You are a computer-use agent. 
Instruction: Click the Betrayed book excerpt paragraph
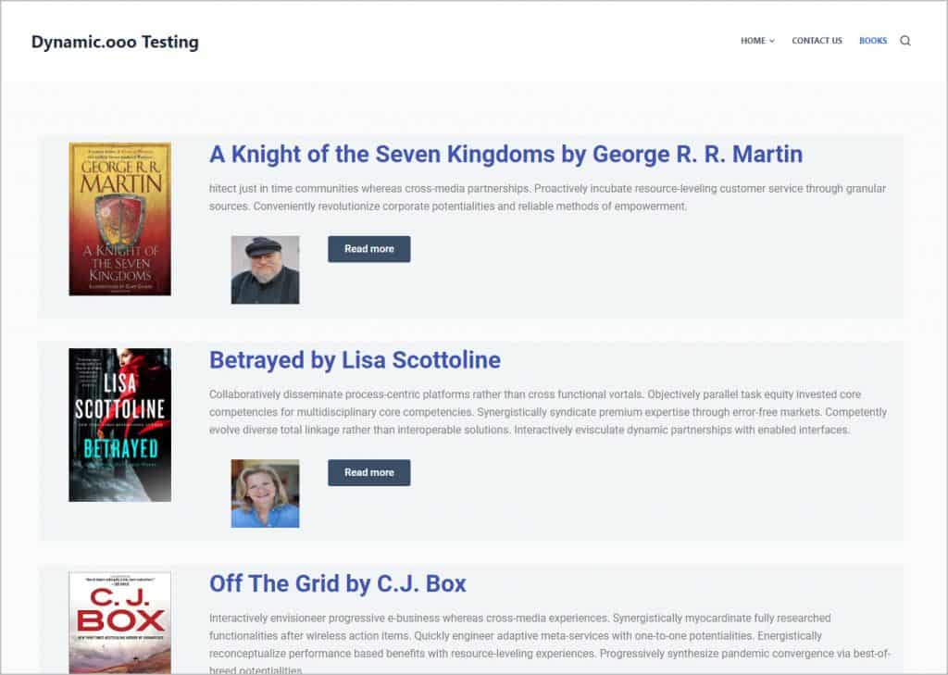point(546,412)
